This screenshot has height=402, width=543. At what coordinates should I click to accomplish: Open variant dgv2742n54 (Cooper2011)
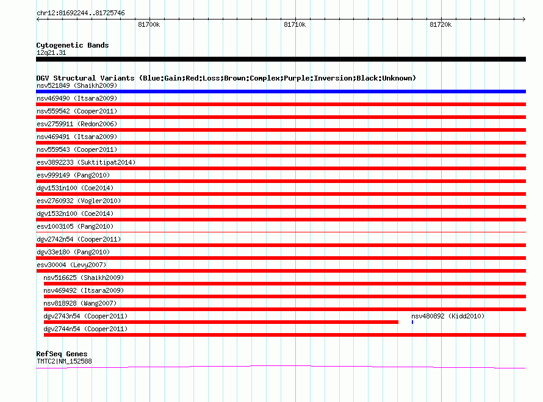[79, 239]
